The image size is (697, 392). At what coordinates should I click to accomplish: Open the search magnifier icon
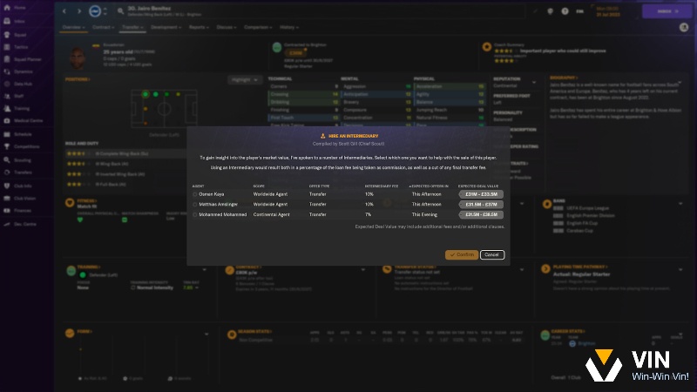coord(120,11)
